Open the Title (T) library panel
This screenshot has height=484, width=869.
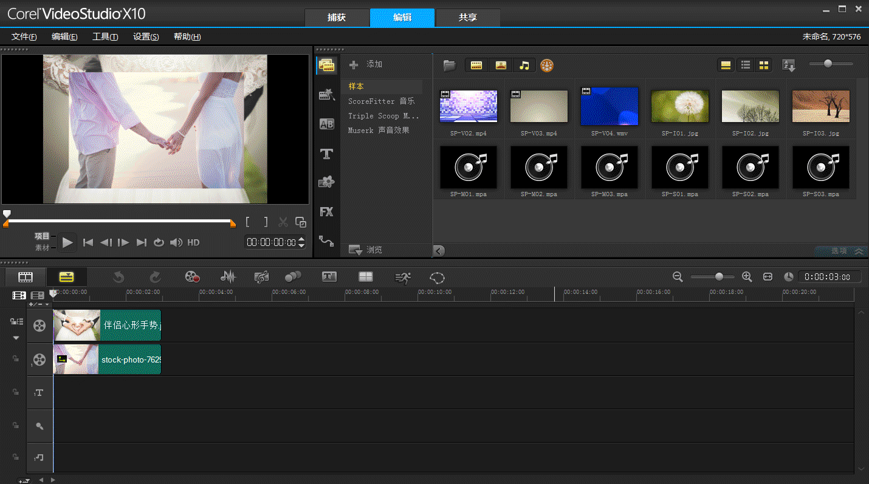327,154
